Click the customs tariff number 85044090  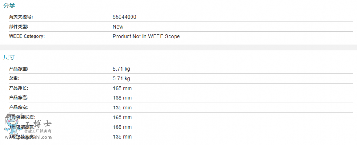(124, 17)
